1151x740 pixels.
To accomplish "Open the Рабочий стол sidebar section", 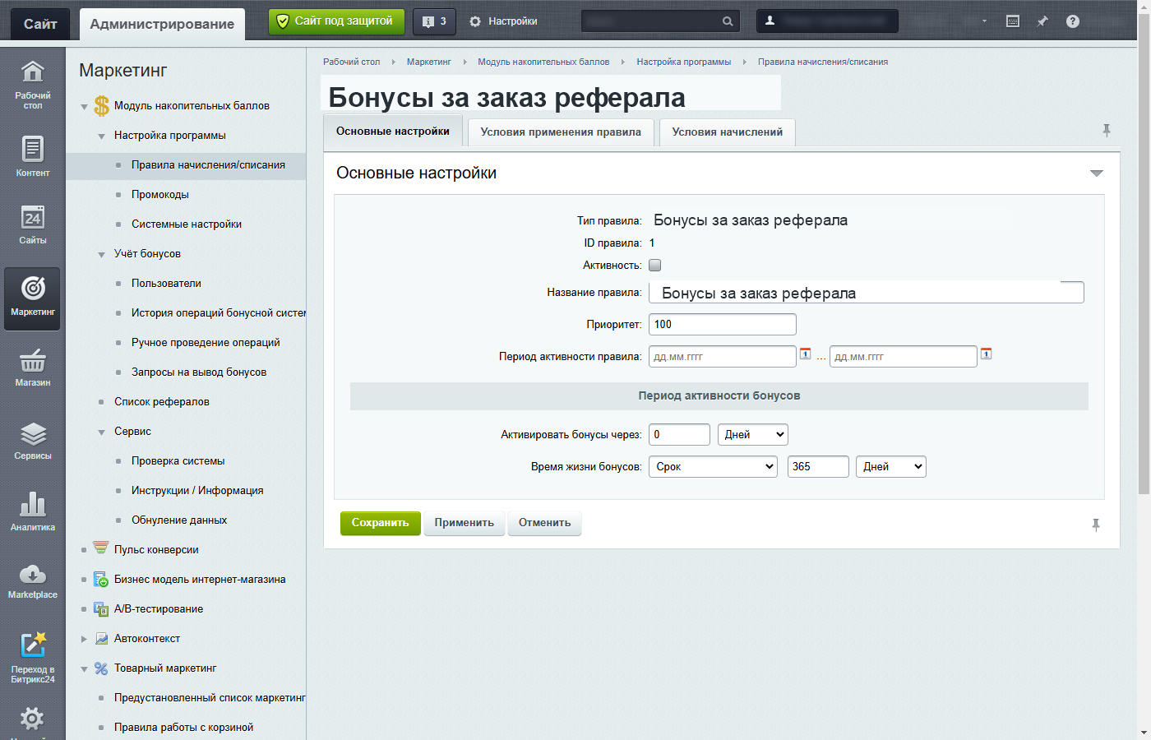I will coord(33,84).
